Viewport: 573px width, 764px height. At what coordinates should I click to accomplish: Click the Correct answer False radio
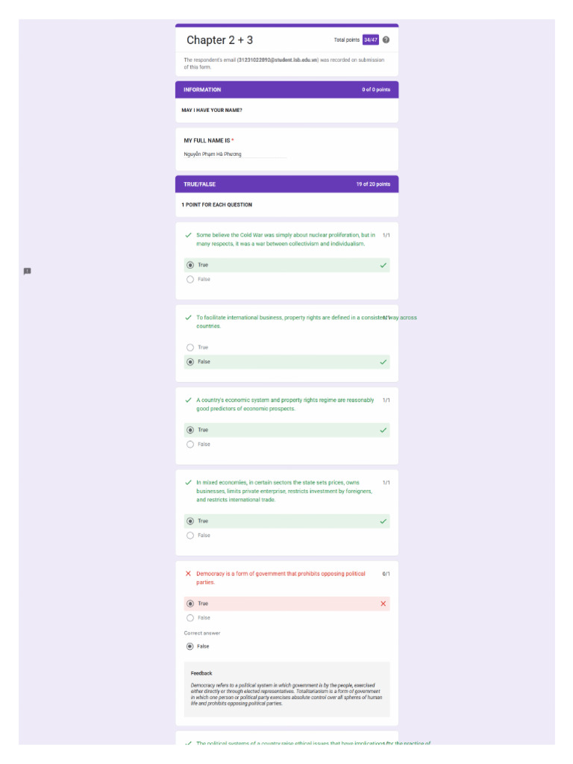pyautogui.click(x=190, y=647)
